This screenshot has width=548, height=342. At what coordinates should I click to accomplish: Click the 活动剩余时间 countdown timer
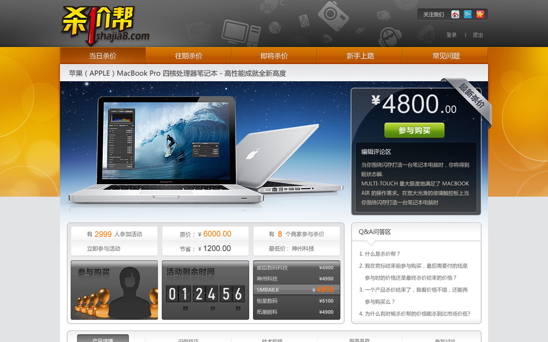[x=205, y=290]
